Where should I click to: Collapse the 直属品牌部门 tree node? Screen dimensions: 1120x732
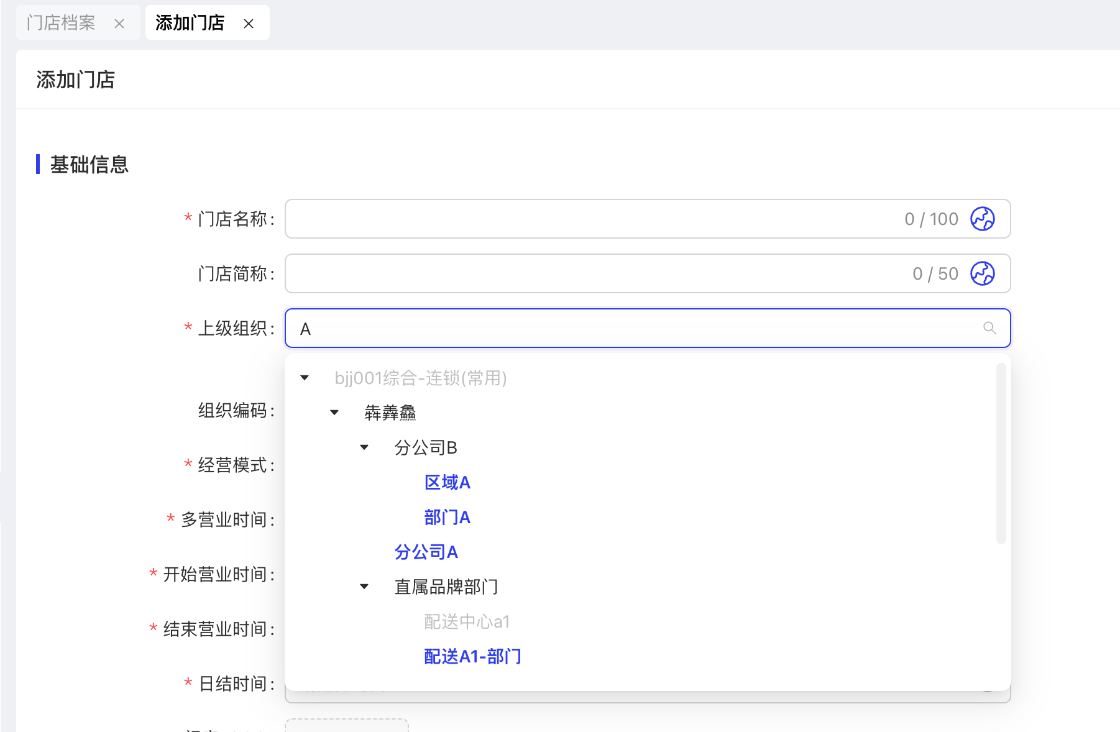[364, 587]
